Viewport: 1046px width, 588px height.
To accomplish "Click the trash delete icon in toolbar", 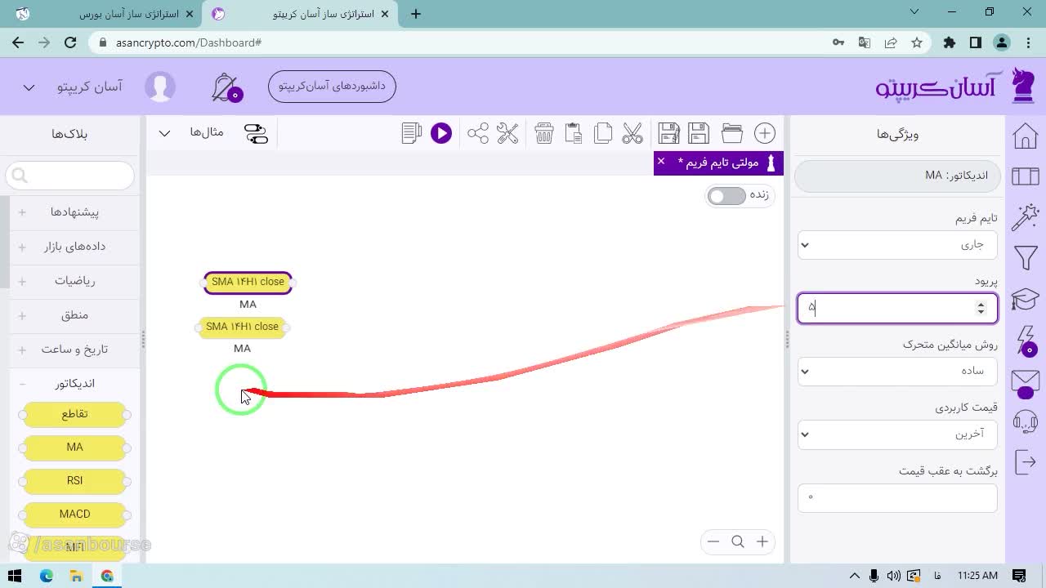I will [x=544, y=133].
